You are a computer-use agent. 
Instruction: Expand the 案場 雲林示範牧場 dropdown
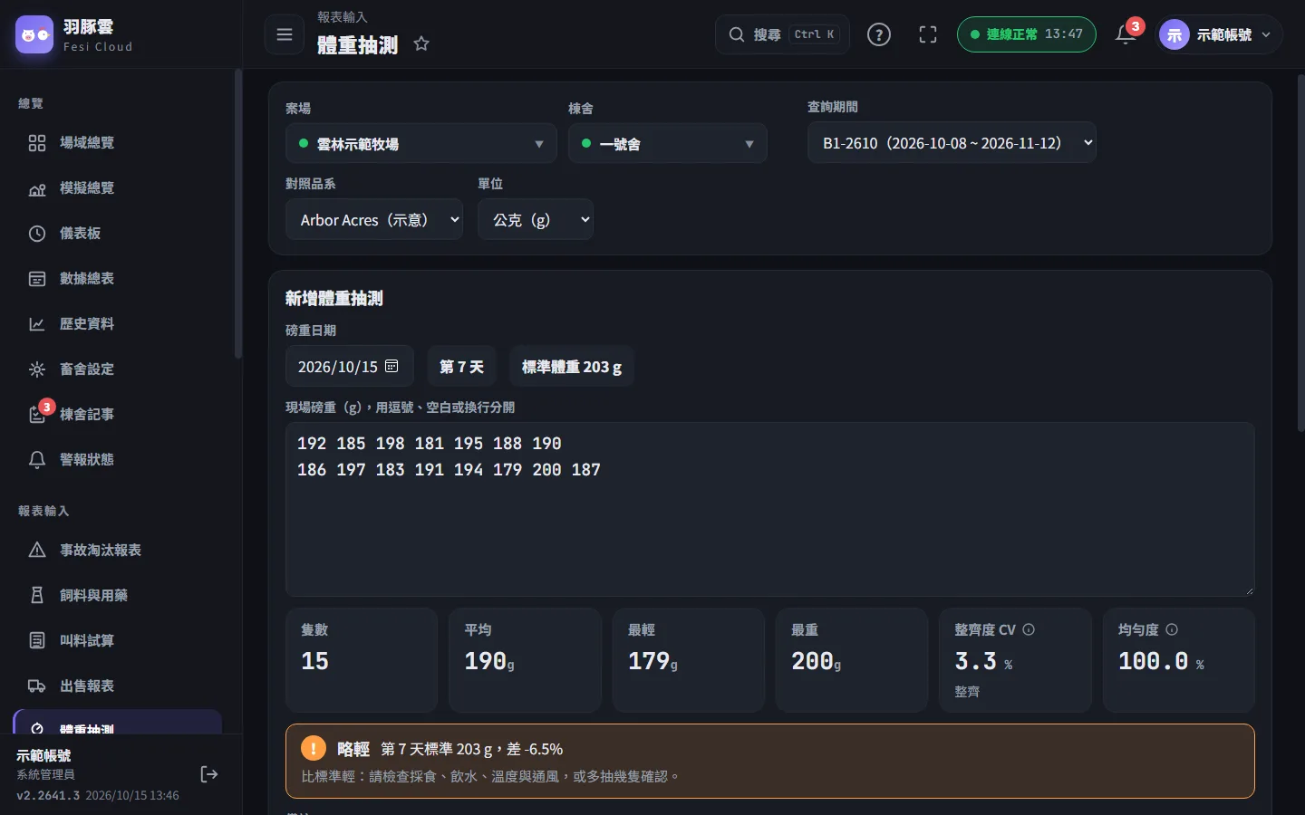pyautogui.click(x=421, y=143)
